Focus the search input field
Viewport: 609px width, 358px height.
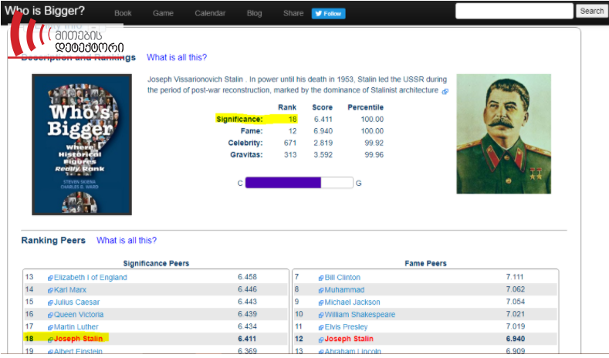tap(514, 11)
